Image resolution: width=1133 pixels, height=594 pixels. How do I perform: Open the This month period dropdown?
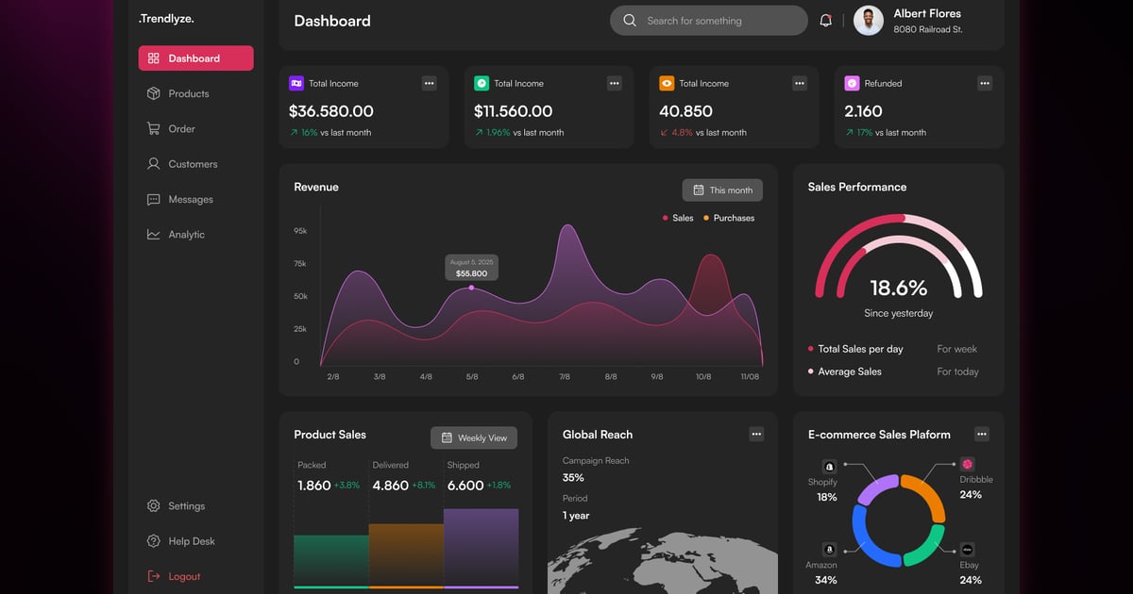tap(722, 190)
